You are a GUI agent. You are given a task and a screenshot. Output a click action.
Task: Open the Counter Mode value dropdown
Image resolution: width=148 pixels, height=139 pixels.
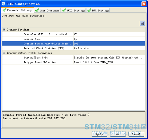[109, 39]
